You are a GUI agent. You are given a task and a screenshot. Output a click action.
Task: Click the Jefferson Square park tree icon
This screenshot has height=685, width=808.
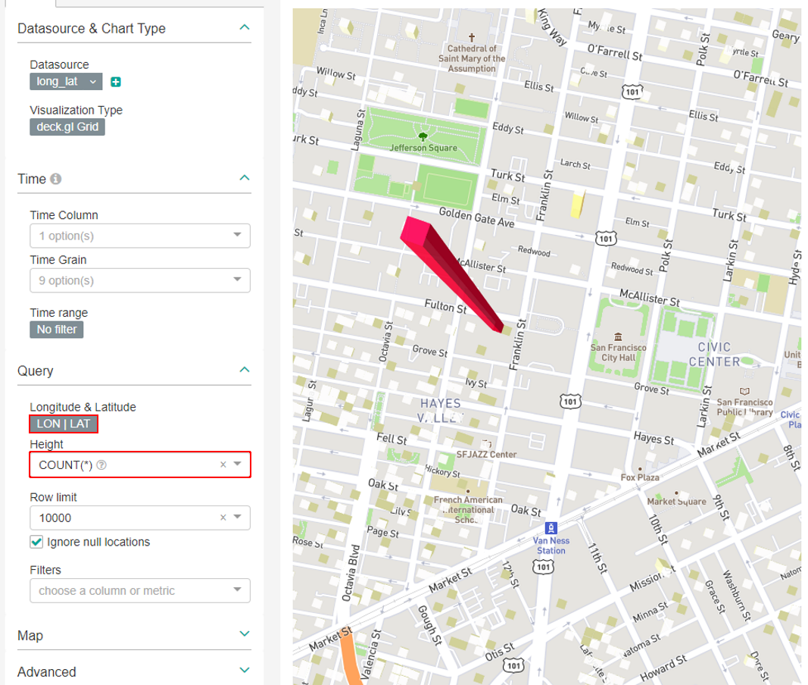423,136
